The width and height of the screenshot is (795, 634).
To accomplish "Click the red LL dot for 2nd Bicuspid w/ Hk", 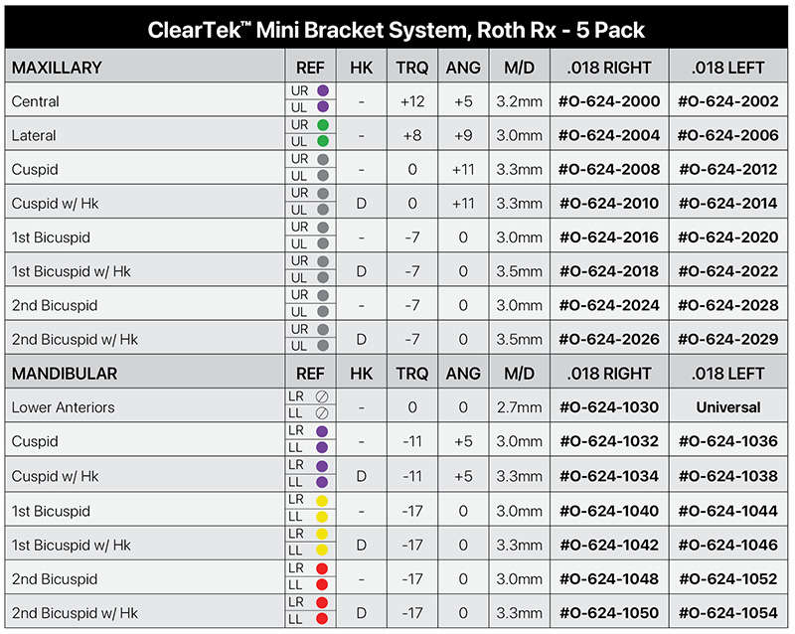I will point(322,619).
